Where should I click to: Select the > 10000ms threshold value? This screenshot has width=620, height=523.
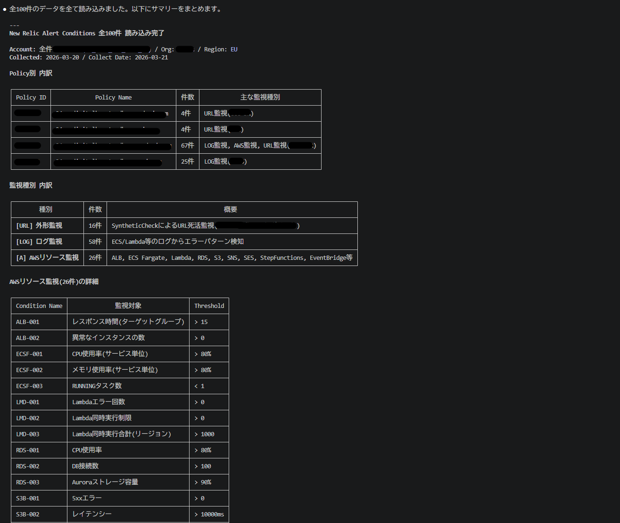pyautogui.click(x=209, y=515)
